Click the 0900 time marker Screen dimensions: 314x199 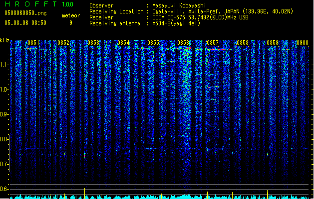(303, 42)
